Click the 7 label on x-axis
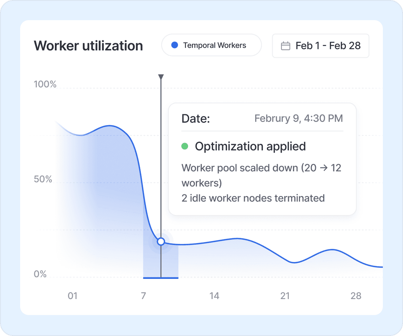This screenshot has width=403, height=336. 143,296
